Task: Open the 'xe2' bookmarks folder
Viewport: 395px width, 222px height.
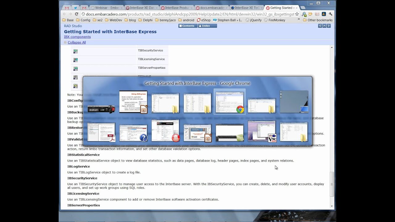Action: tap(97, 20)
